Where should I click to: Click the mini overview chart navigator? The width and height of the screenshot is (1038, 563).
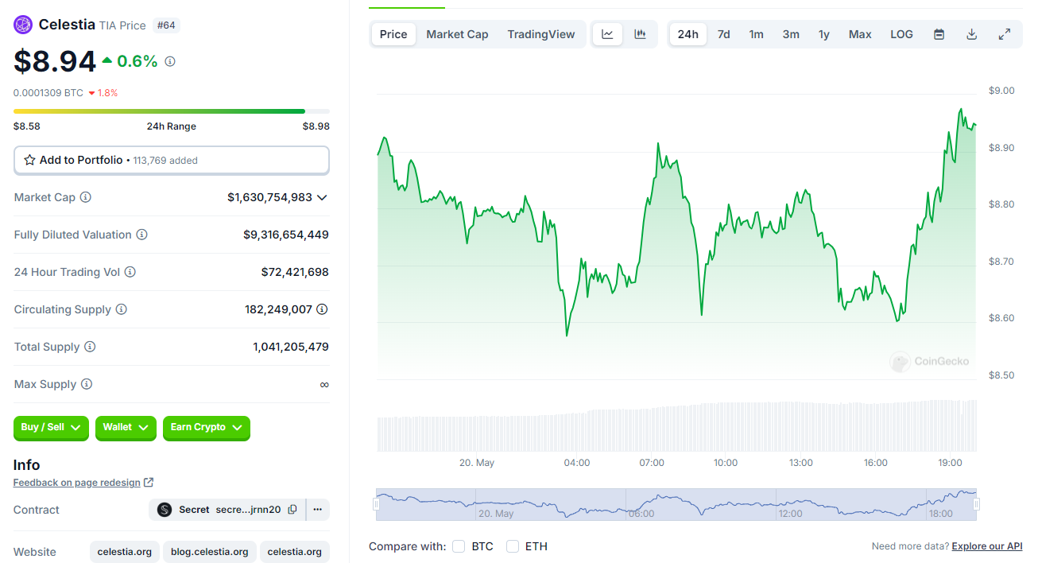point(676,504)
